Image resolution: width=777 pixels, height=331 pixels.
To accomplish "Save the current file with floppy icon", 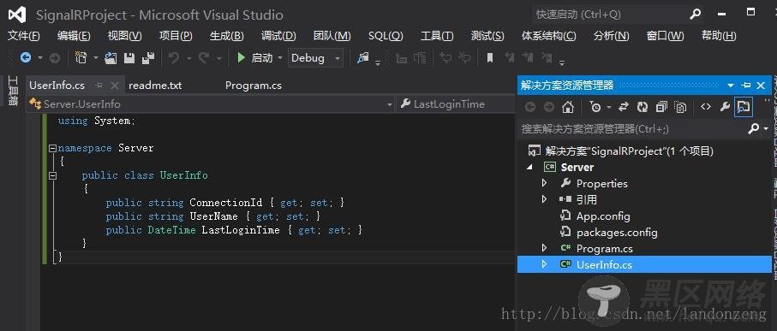I will pyautogui.click(x=129, y=58).
